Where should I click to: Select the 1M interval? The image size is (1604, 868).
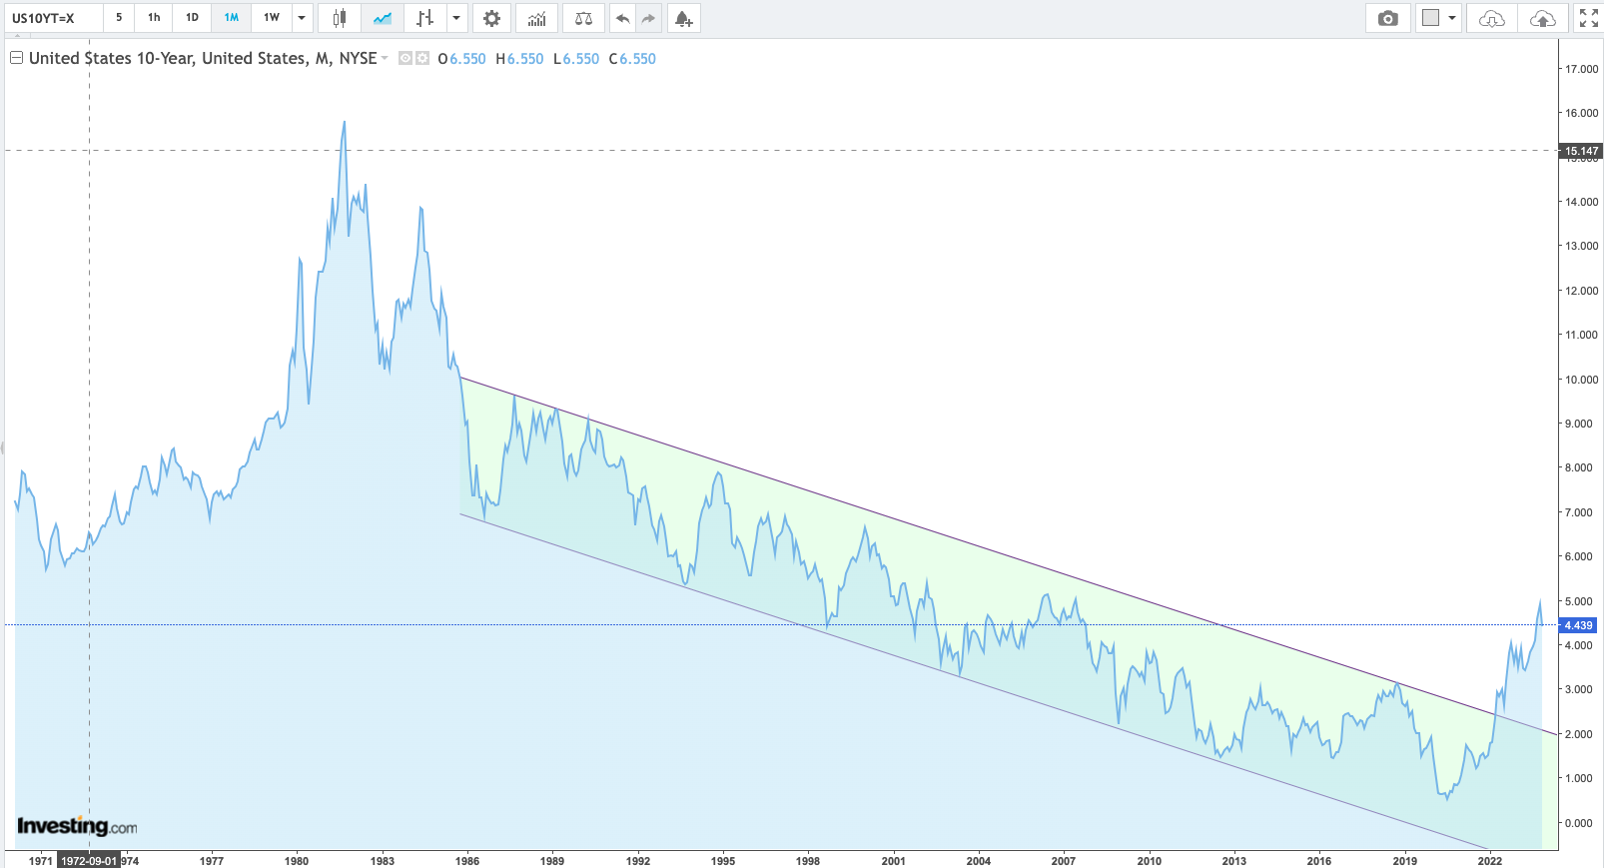pyautogui.click(x=232, y=18)
